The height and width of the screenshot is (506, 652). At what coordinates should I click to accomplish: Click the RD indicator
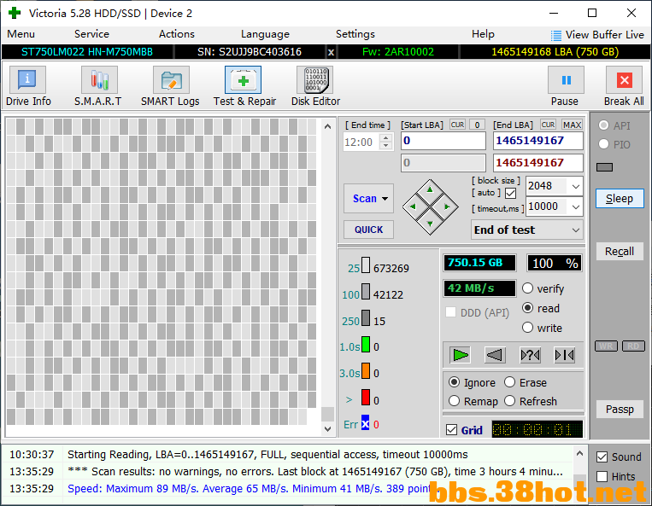click(633, 346)
